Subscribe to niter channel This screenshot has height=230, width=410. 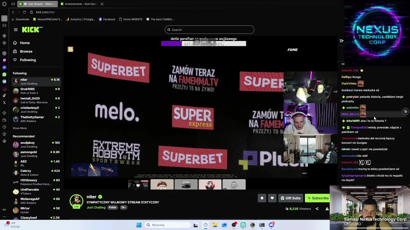coord(318,198)
